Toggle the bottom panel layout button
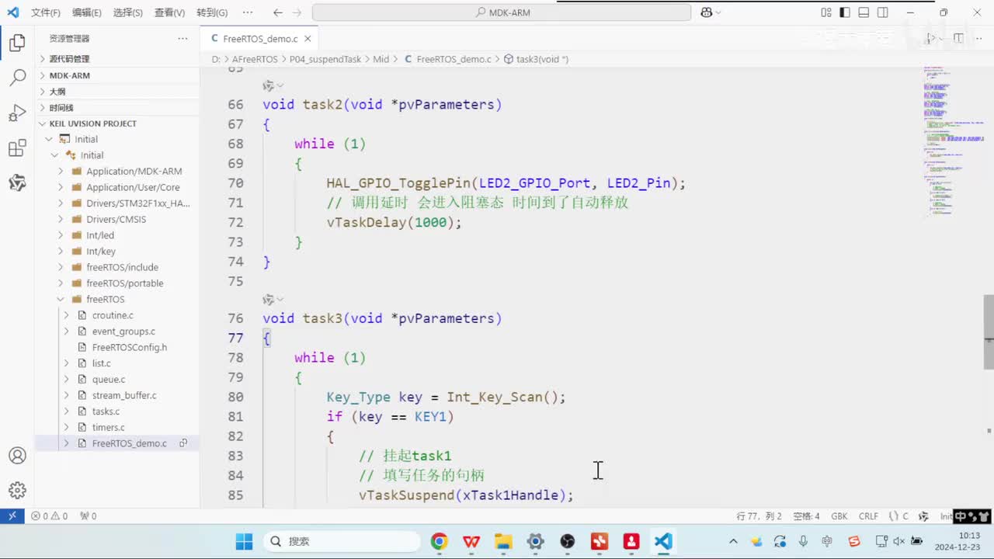This screenshot has height=559, width=994. (864, 12)
